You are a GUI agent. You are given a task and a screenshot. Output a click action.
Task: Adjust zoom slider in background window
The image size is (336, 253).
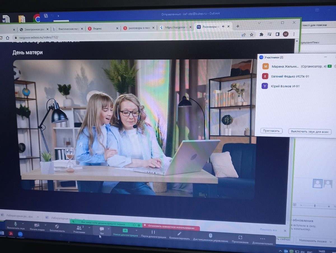pos(314,206)
